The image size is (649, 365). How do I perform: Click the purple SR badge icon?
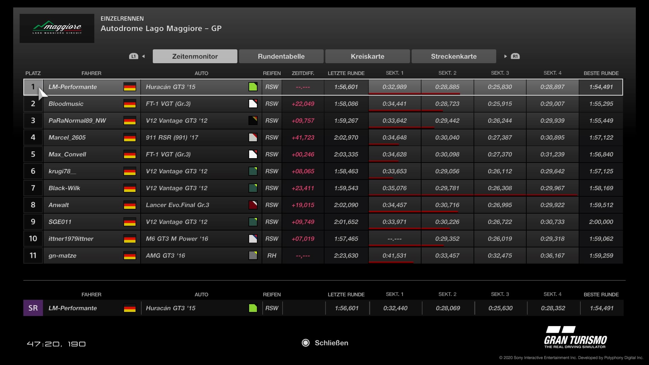click(x=33, y=308)
